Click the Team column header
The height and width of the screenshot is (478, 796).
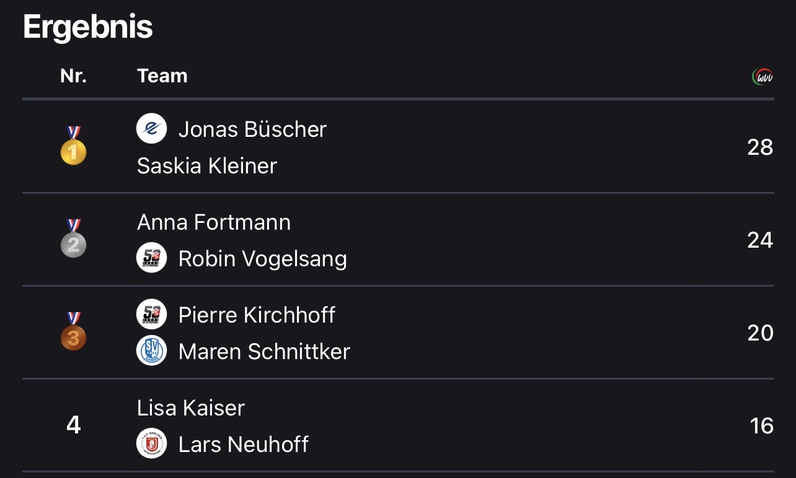click(162, 76)
